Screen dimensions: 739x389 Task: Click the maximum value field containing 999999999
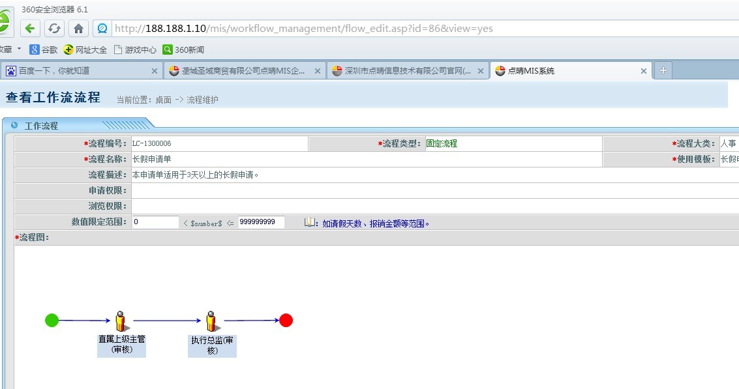tap(261, 222)
